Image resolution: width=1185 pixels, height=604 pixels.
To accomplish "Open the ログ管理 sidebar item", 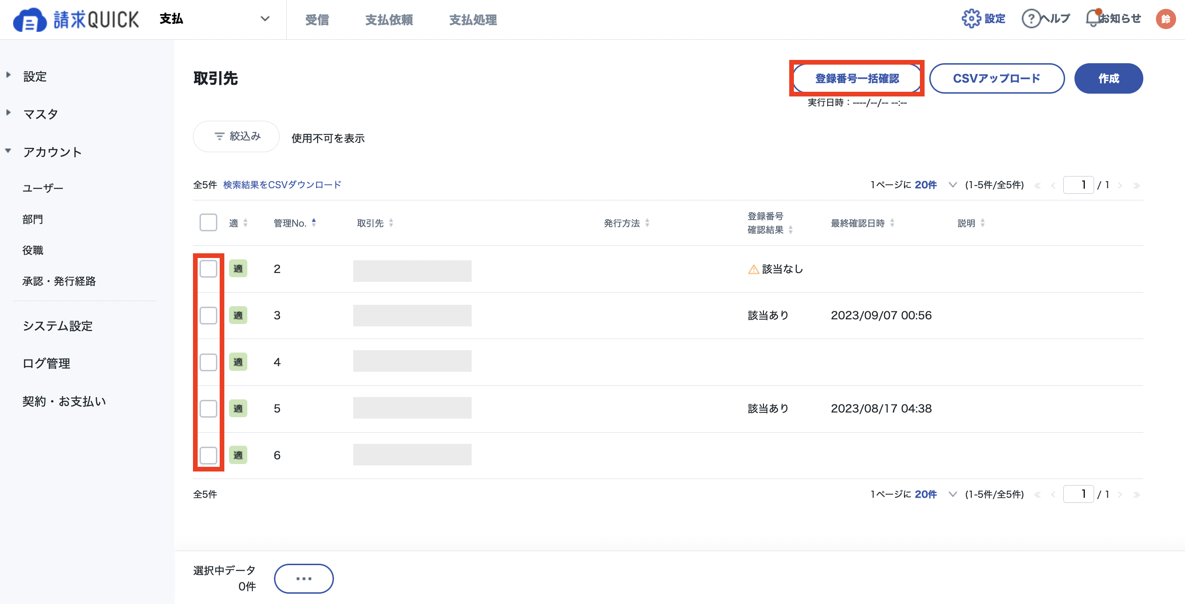I will tap(46, 363).
